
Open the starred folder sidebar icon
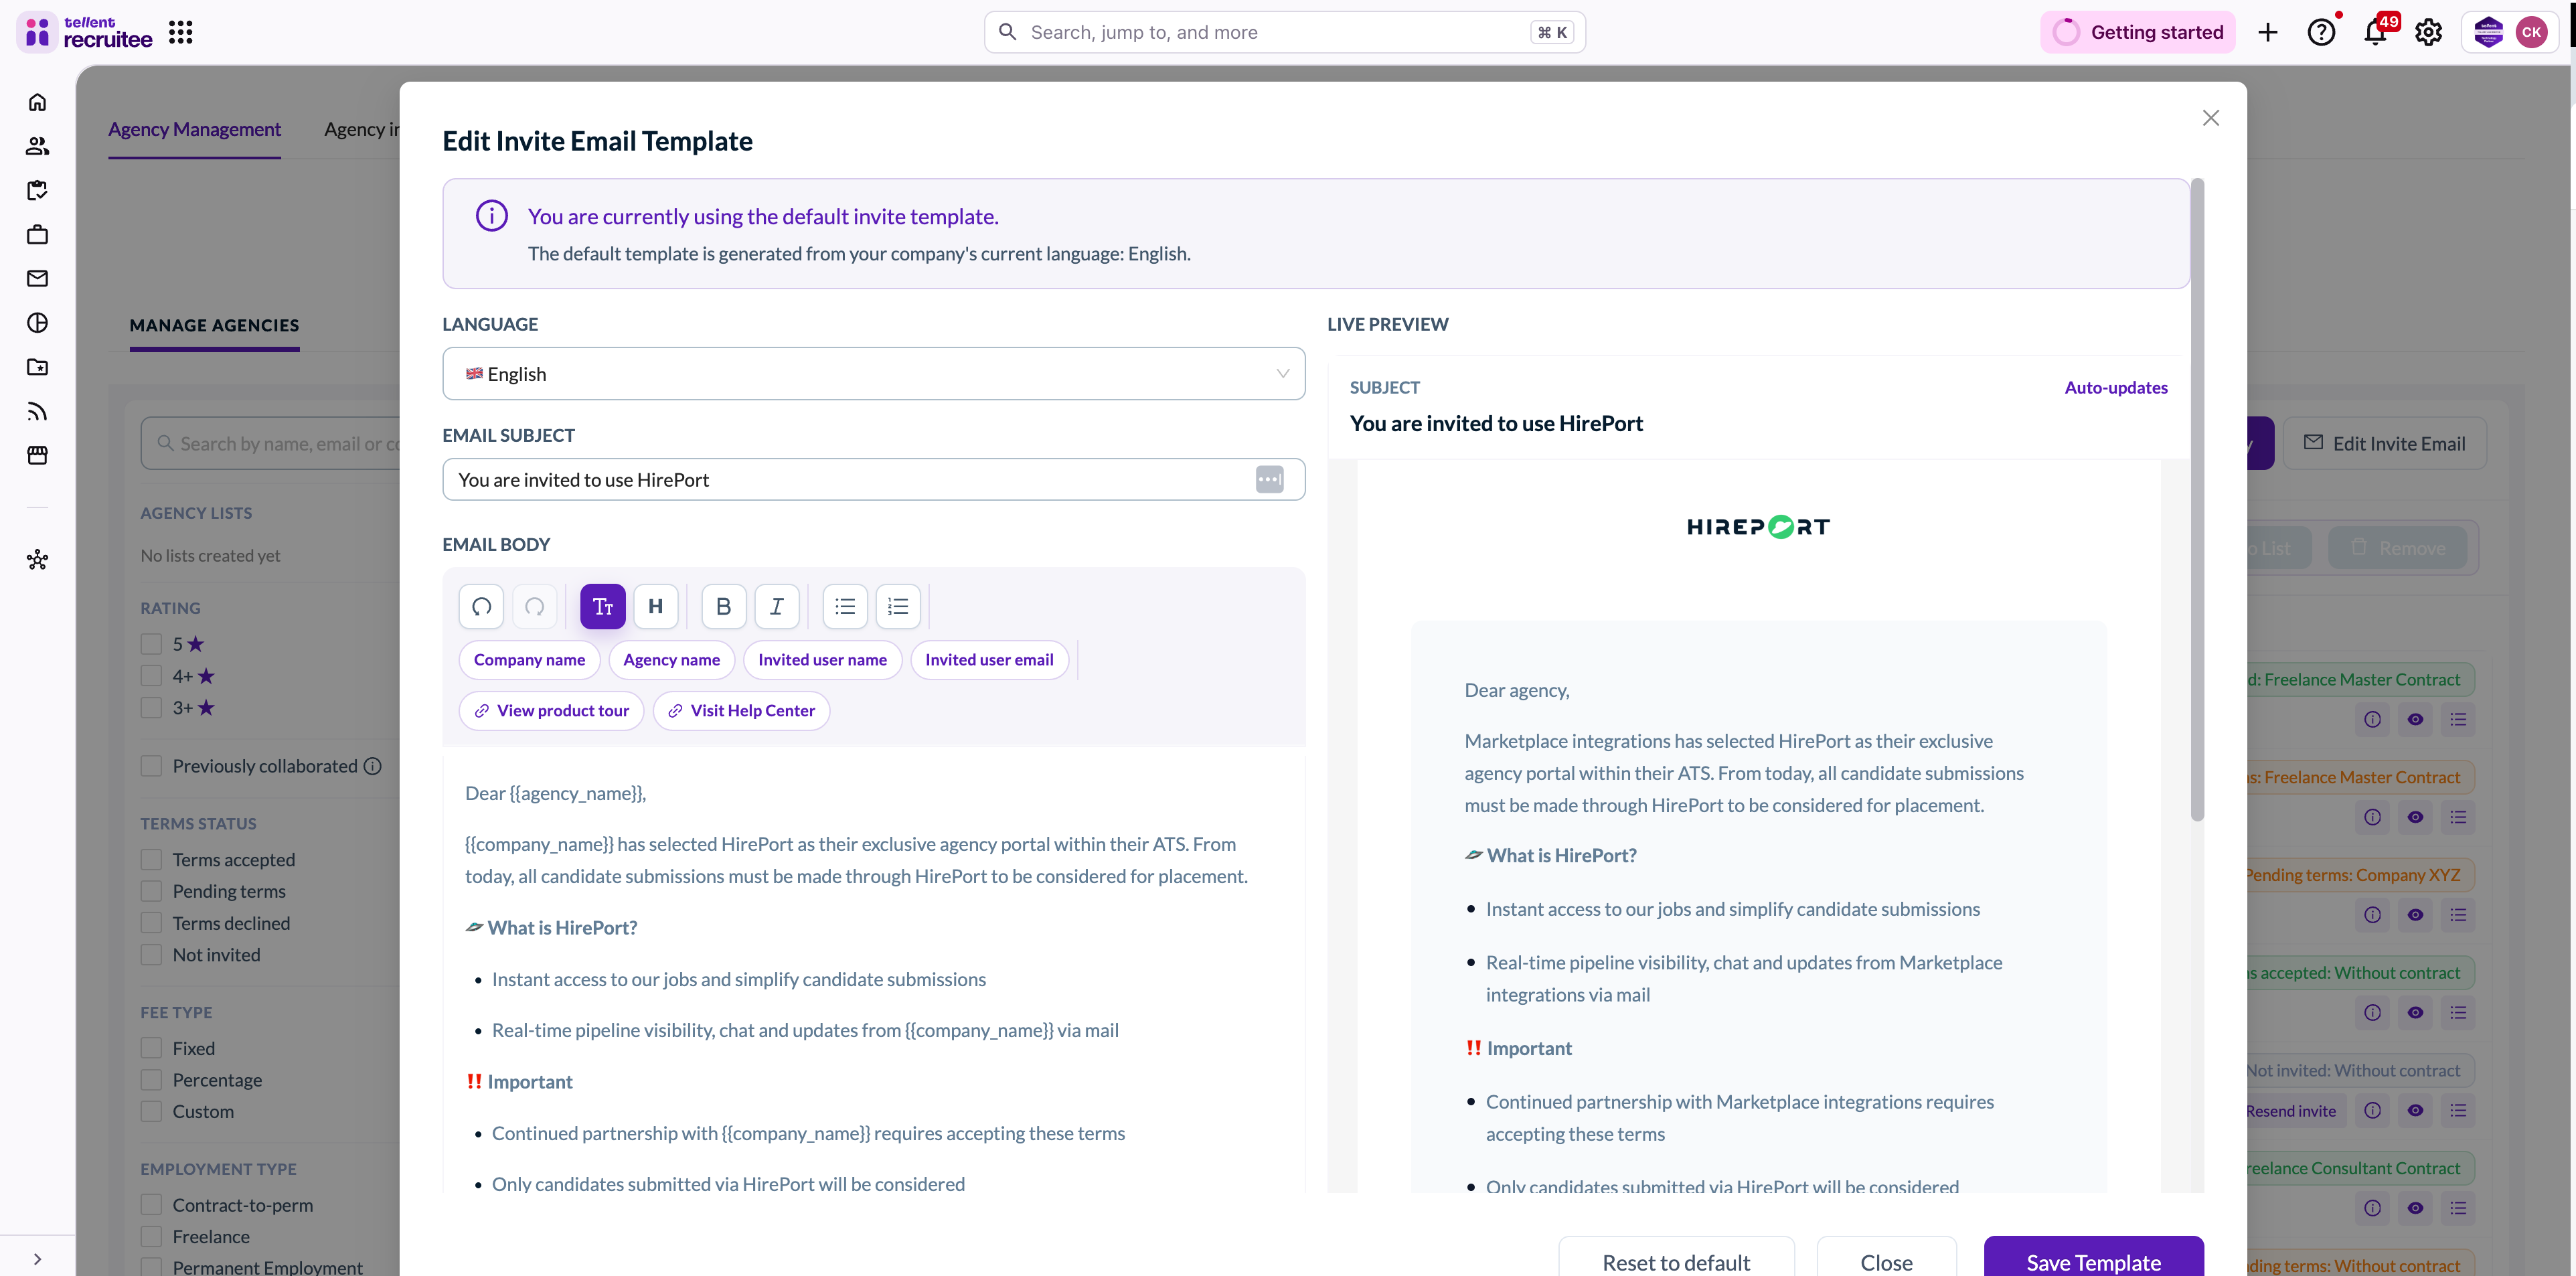[x=37, y=367]
